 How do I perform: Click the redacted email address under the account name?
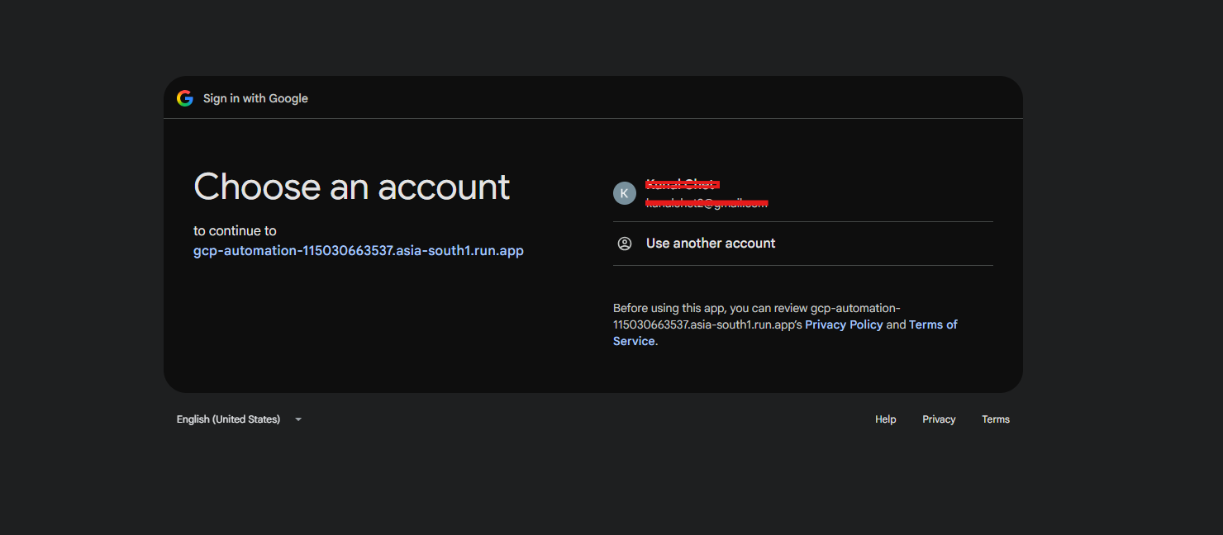tap(707, 203)
